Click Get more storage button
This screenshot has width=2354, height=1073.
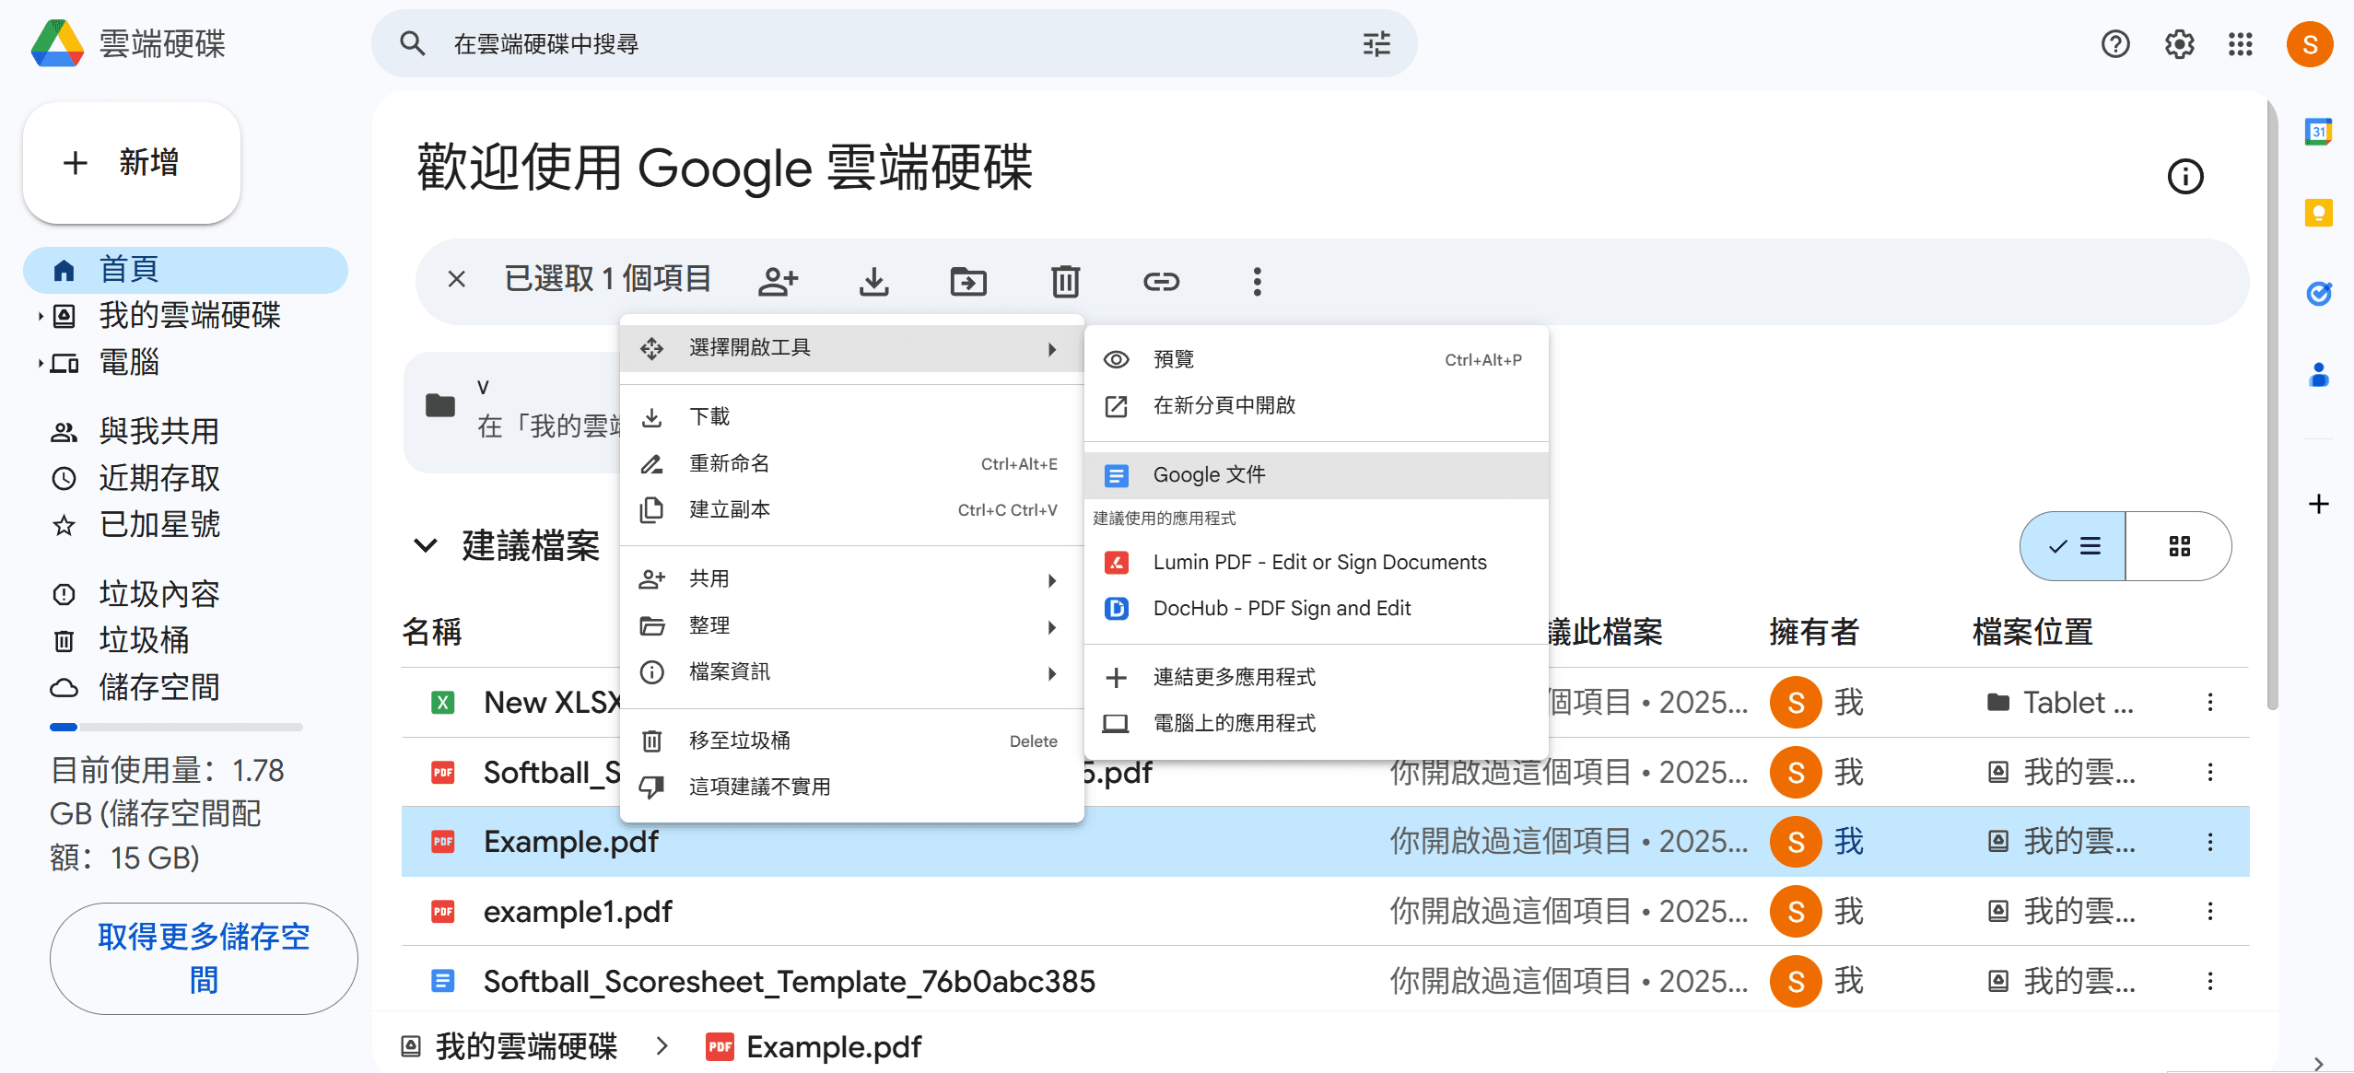pos(204,959)
